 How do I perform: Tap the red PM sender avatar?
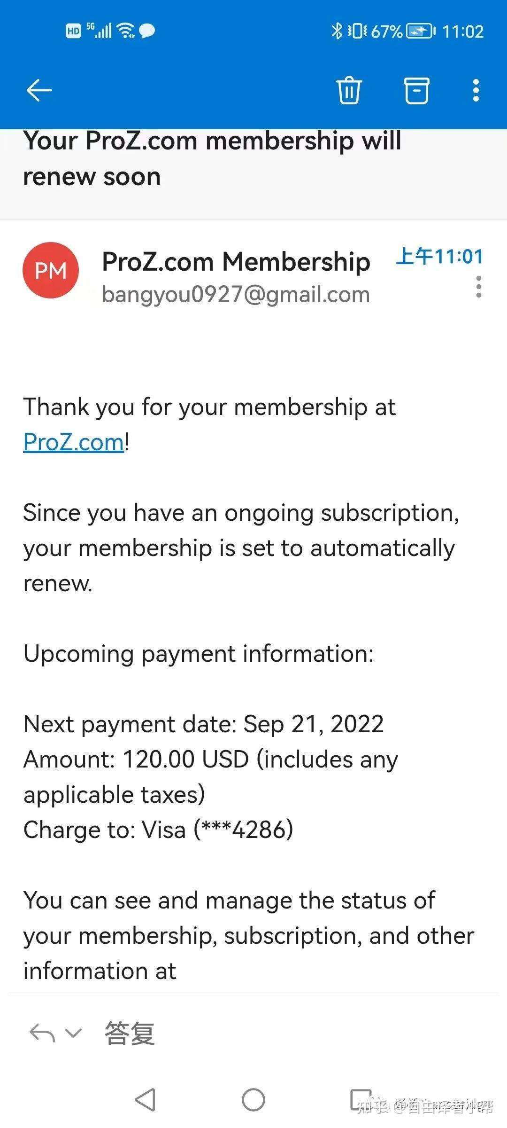coord(51,270)
